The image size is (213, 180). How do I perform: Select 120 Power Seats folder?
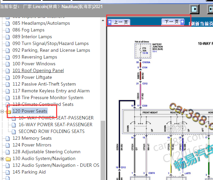(30, 111)
